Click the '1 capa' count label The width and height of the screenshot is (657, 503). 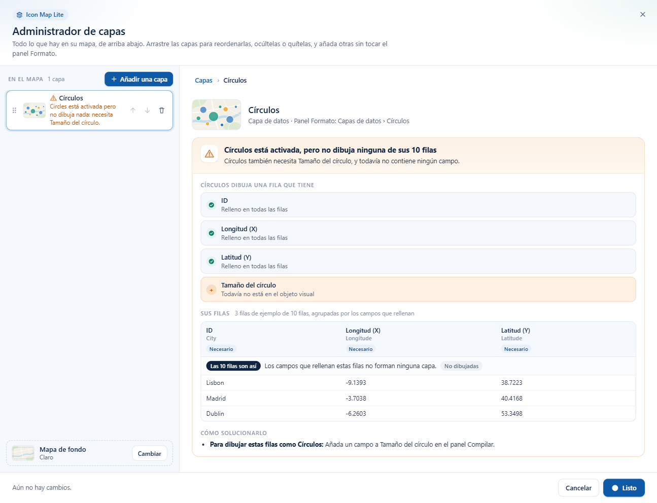[56, 79]
